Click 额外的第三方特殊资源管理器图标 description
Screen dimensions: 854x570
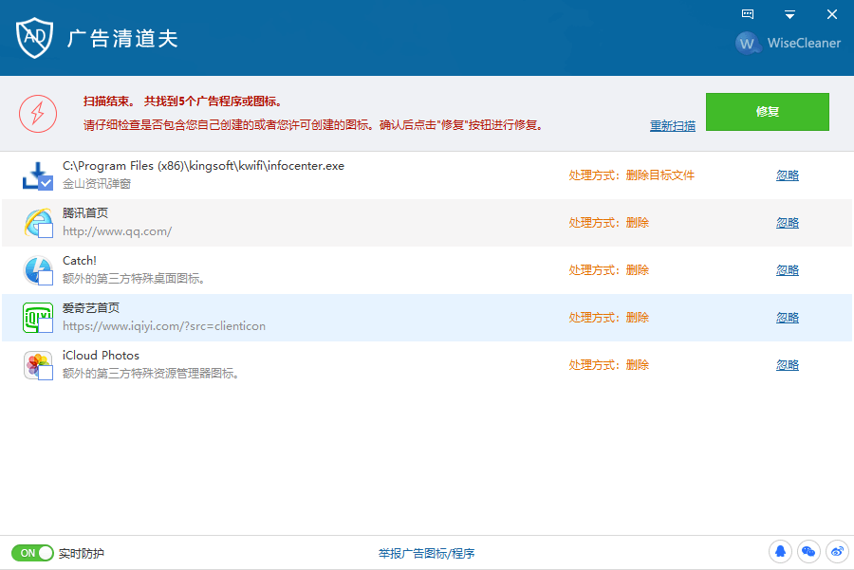tap(151, 374)
